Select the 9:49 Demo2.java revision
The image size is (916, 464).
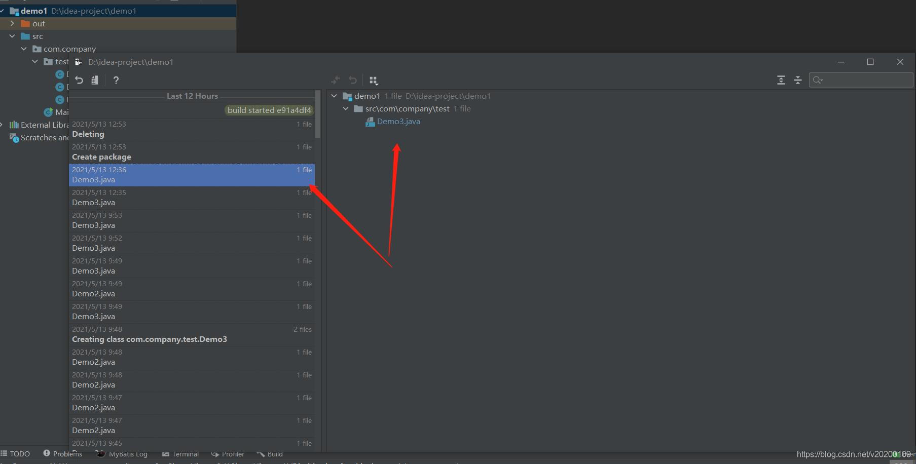tap(192, 289)
